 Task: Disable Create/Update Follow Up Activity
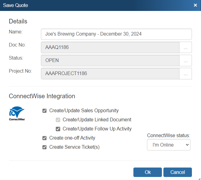click(58, 129)
